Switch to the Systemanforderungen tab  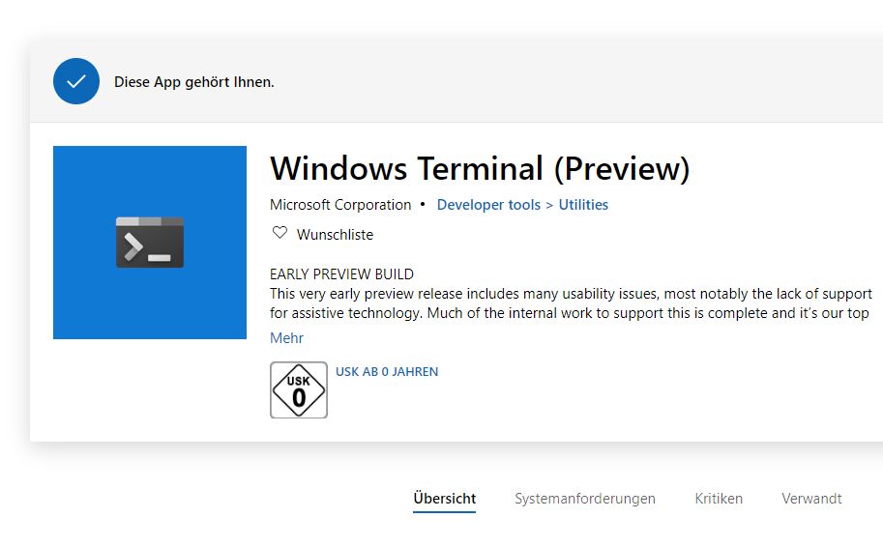click(x=585, y=499)
